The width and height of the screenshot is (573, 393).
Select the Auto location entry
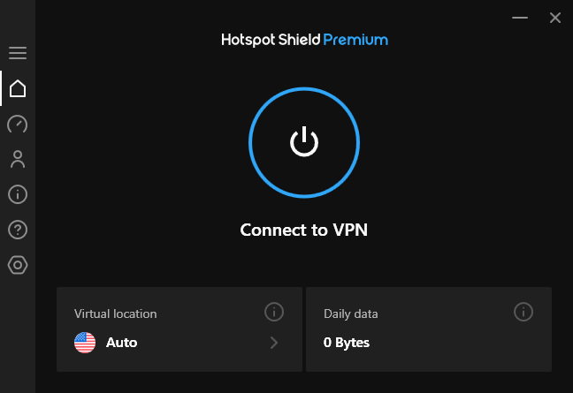point(122,343)
